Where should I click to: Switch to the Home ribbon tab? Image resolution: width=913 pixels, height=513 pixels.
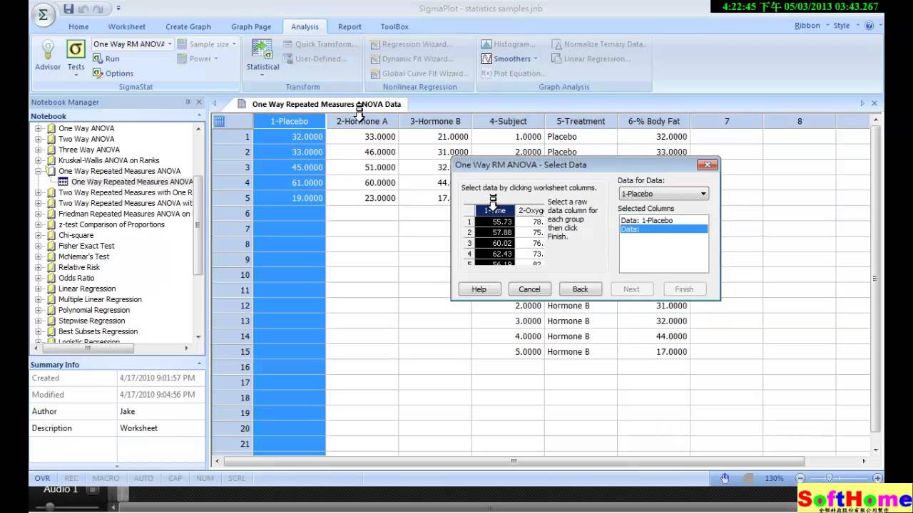78,27
